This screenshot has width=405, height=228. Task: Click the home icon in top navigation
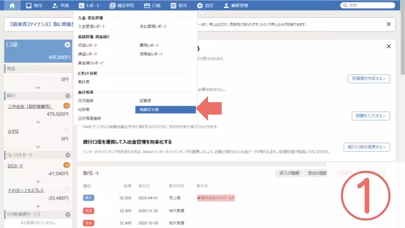12,5
